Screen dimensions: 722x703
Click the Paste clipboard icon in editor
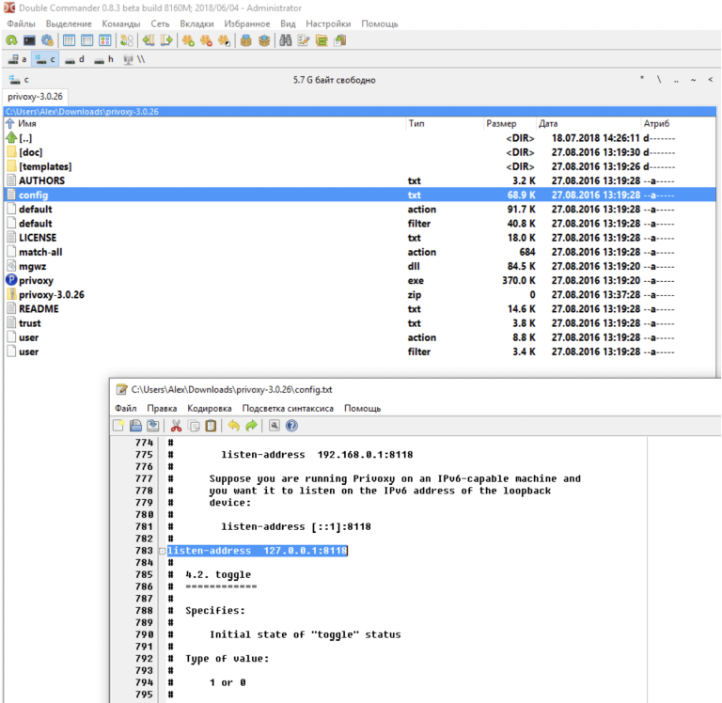click(211, 426)
